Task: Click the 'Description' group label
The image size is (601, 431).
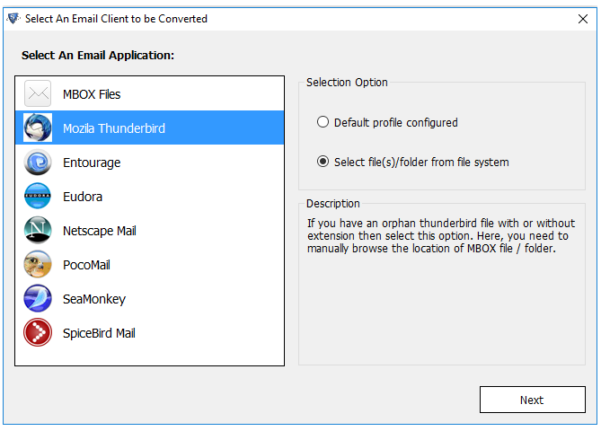Action: coord(332,204)
